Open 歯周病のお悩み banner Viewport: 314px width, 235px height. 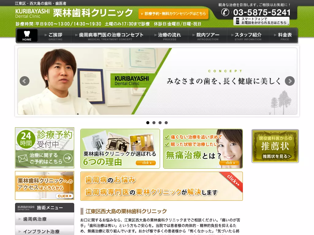point(162,186)
